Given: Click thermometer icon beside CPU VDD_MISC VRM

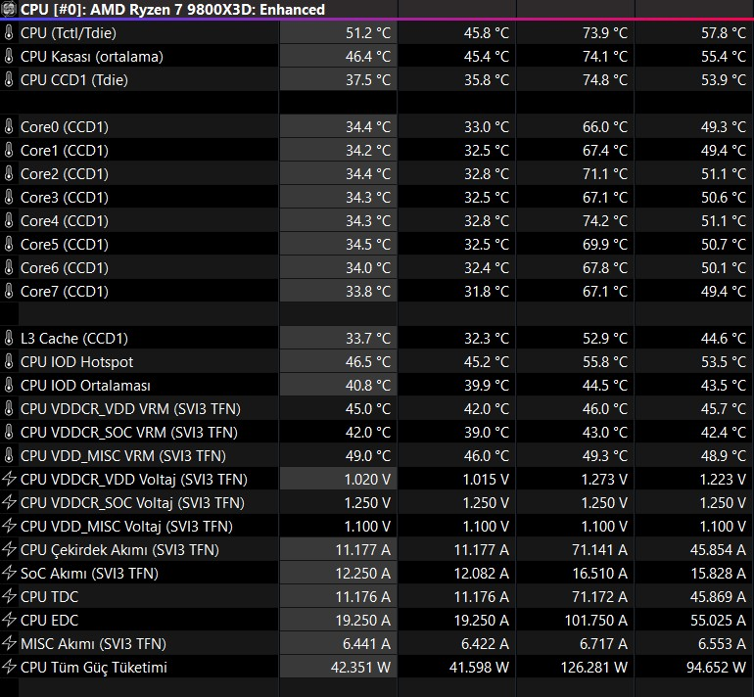Looking at the screenshot, I should pos(9,456).
